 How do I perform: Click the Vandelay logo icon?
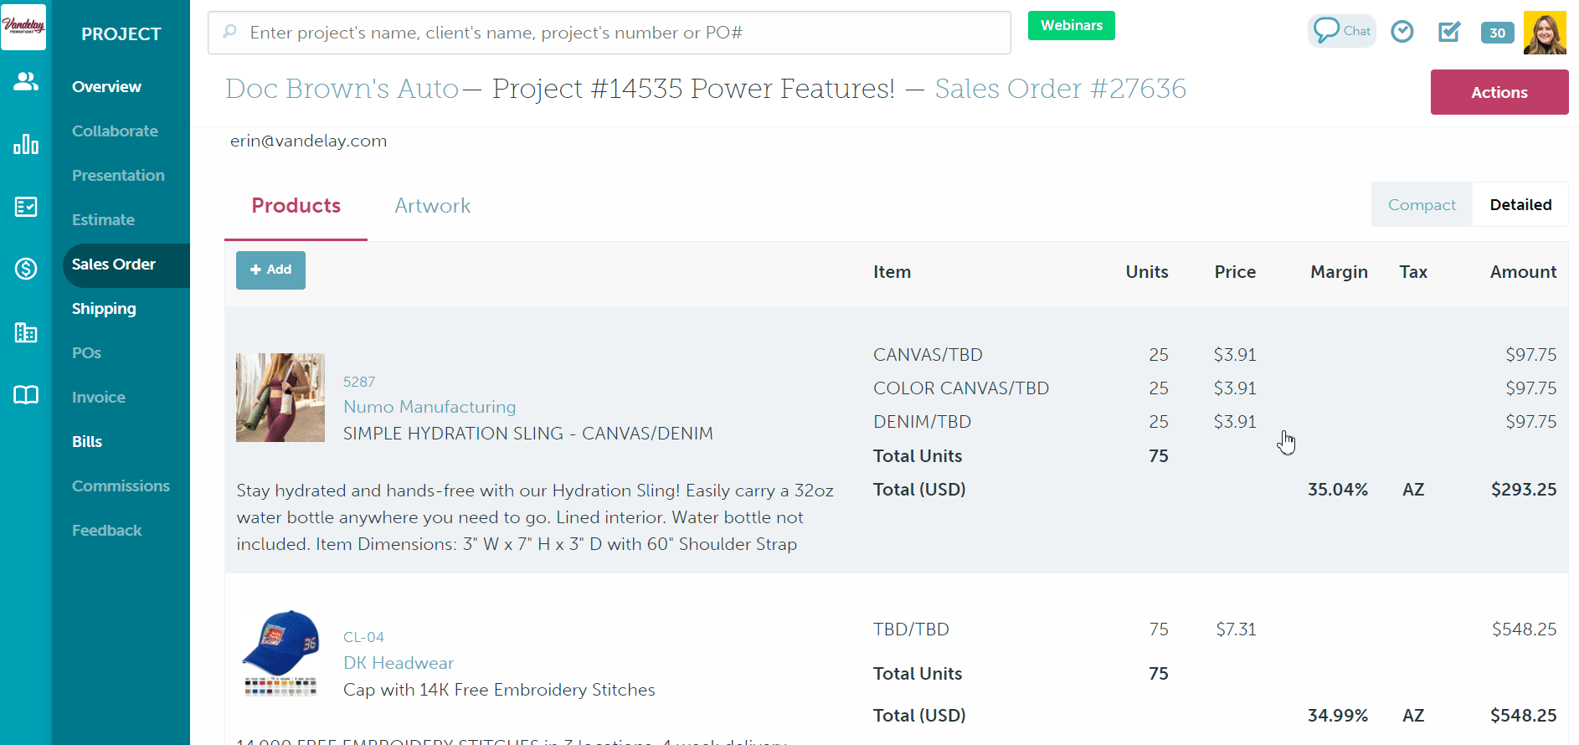23,27
